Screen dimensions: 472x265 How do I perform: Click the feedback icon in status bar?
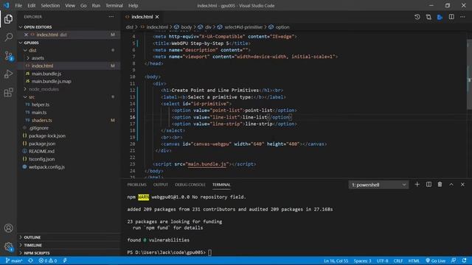[x=454, y=261]
